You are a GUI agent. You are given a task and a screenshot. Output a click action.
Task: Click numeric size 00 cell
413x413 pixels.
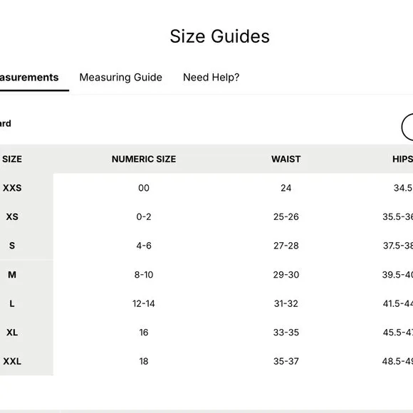tap(144, 188)
